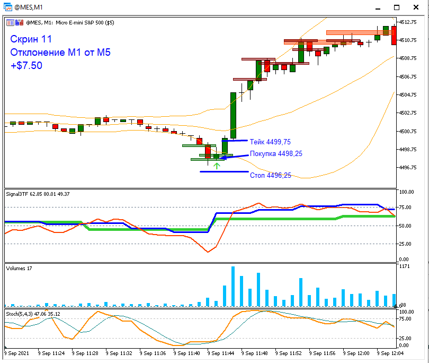Viewport: 429px width, 363px height.
Task: Click the '@MES,M1' window title text
Action: (29, 7)
